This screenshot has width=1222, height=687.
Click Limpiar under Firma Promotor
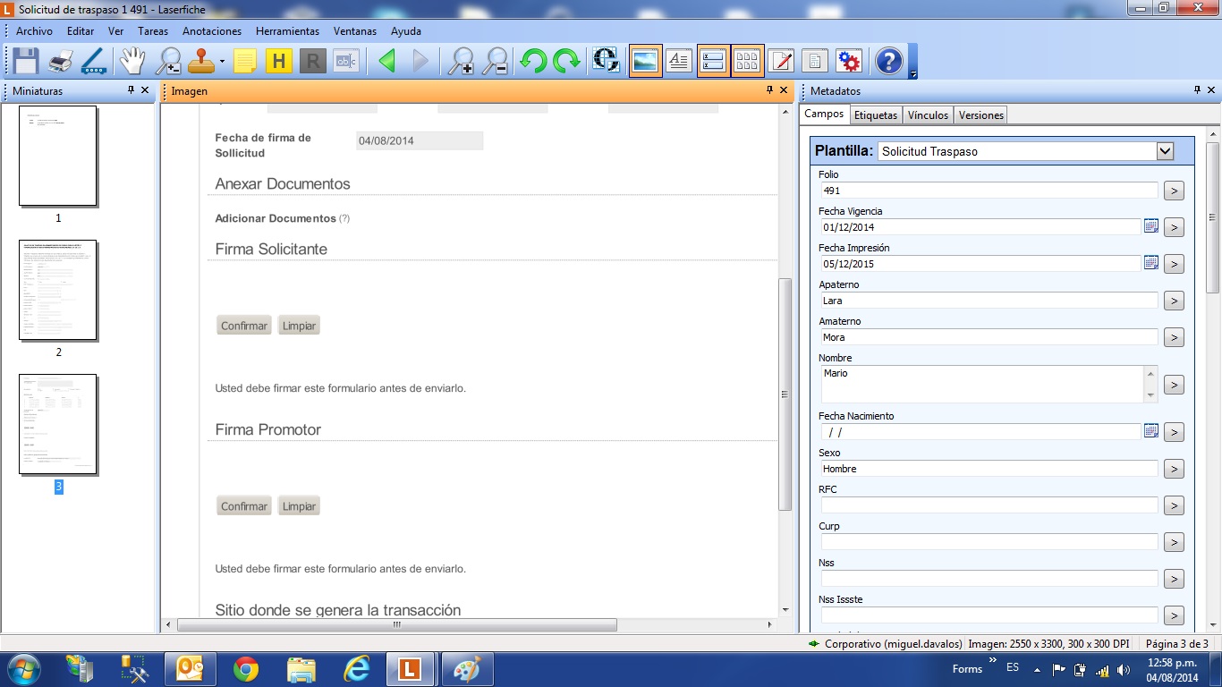coord(299,506)
